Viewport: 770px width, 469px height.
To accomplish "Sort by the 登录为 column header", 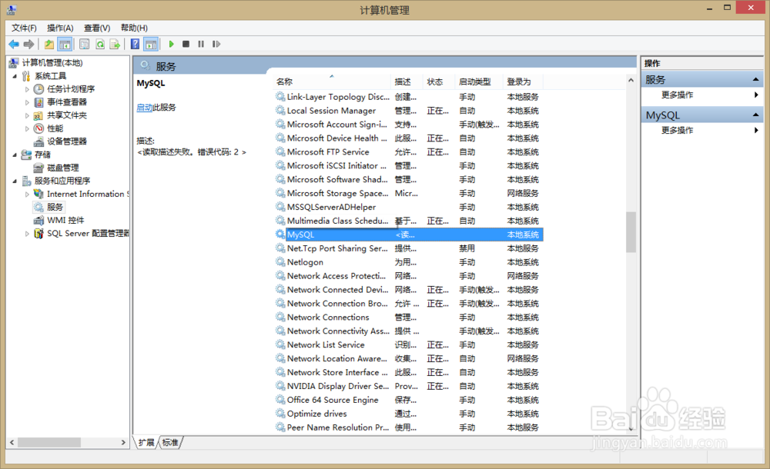I will (x=524, y=82).
